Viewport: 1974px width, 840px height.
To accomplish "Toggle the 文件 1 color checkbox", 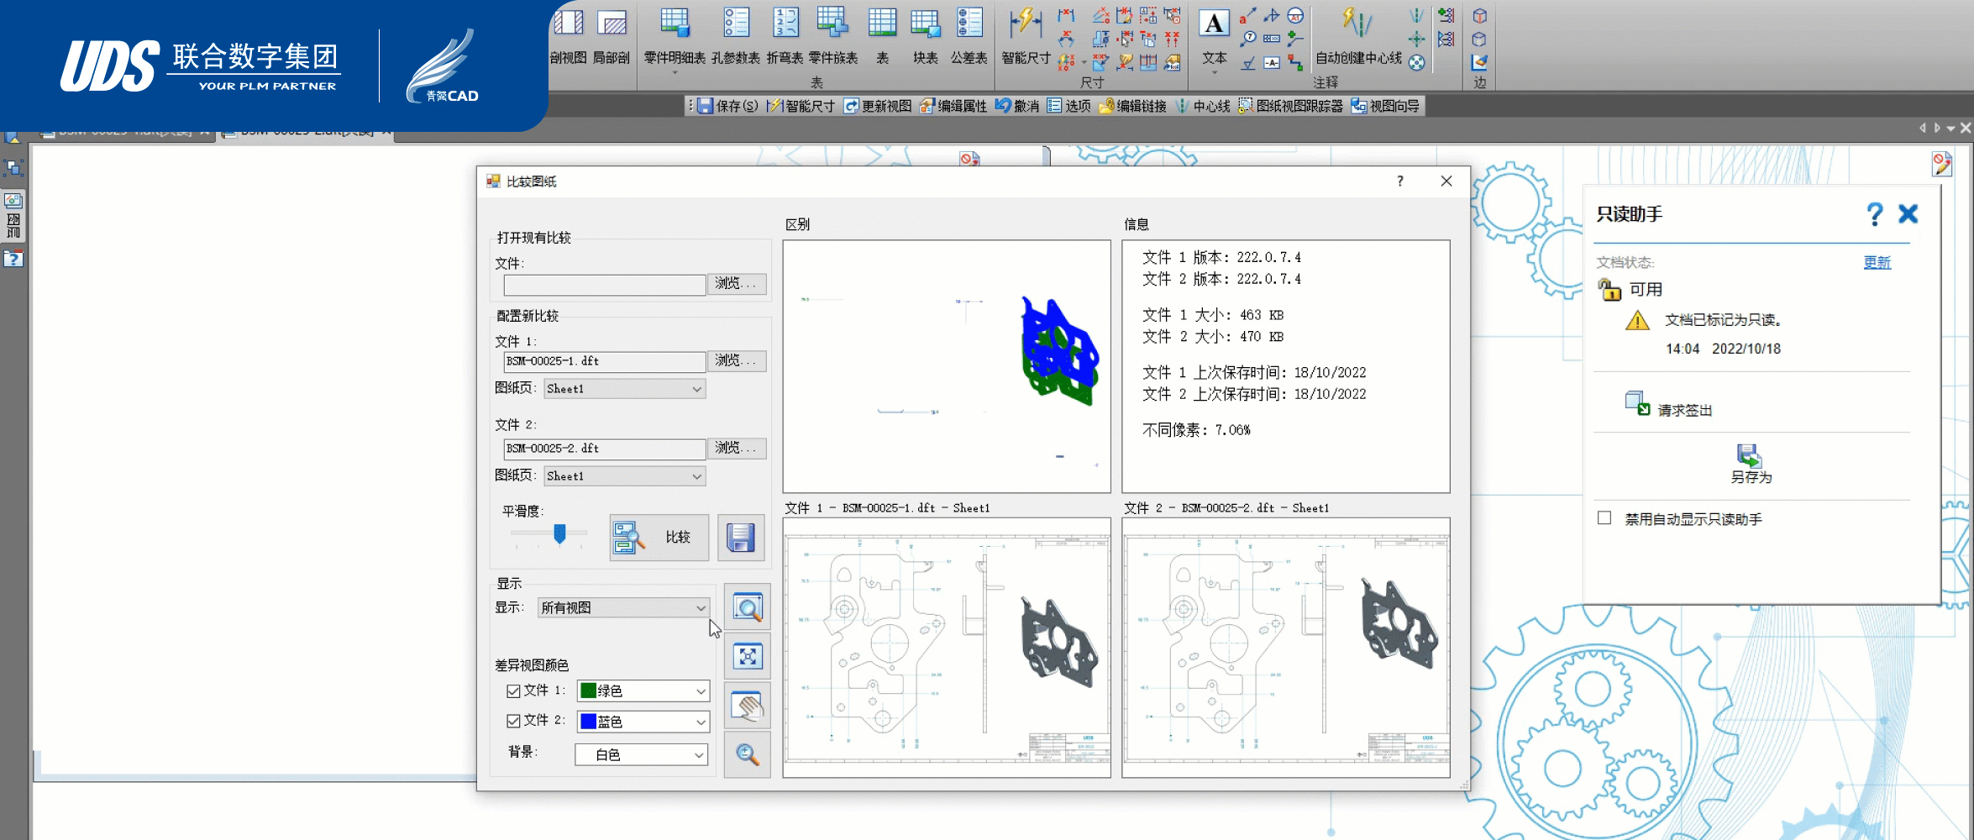I will point(513,691).
